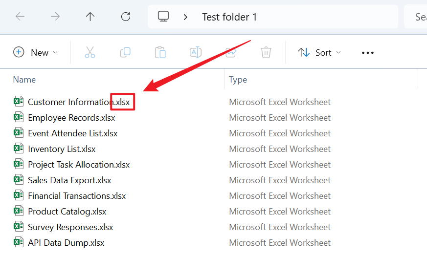Viewport: 427px width, 257px height.
Task: Go up one folder level
Action: (90, 17)
